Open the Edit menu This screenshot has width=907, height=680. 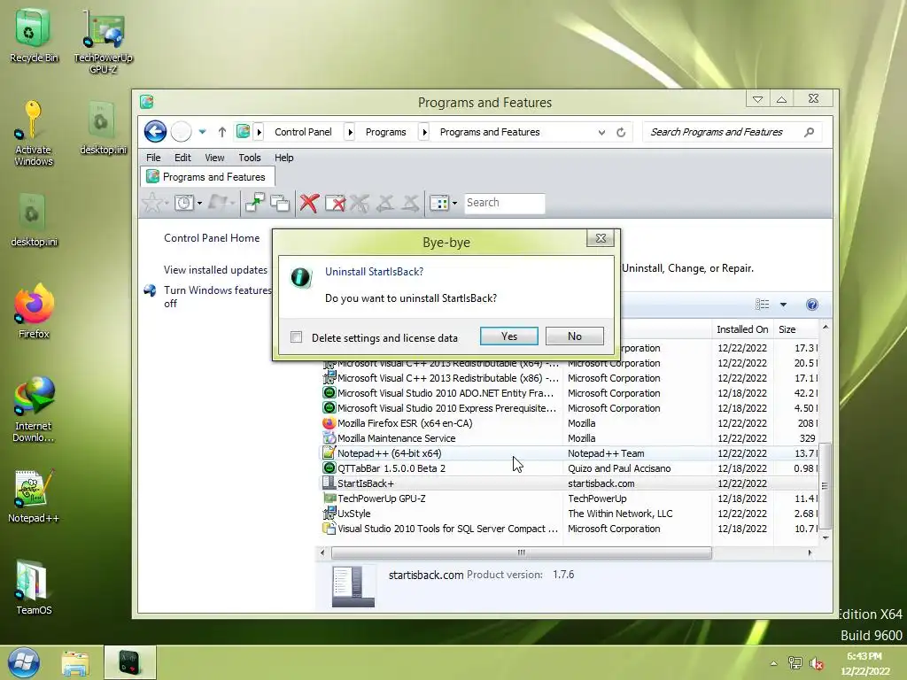tap(182, 158)
